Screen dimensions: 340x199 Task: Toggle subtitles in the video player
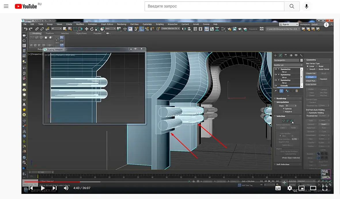pos(278,188)
